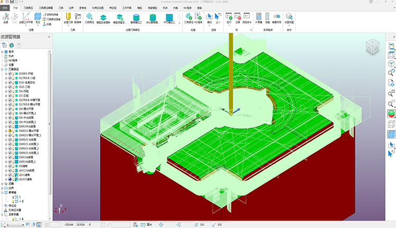Open the NC程序 ribbon tab
Viewport: 396px width, 228px height.
[x=187, y=8]
